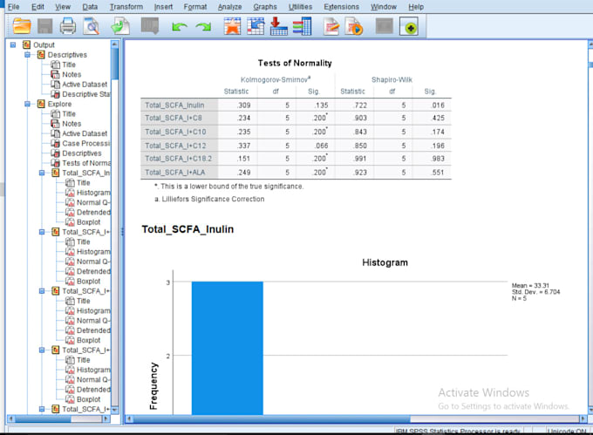Open the Data menu
The image size is (593, 435).
[90, 7]
